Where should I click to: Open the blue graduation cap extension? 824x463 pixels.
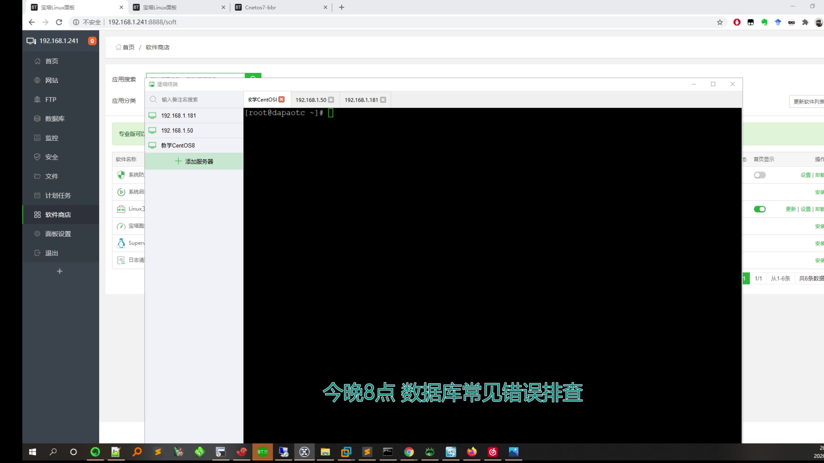778,22
